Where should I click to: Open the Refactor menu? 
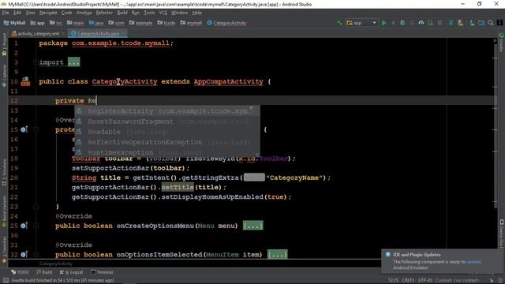[104, 13]
